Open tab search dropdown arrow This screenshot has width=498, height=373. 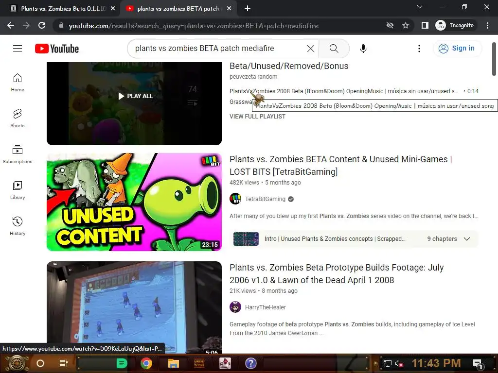[420, 7]
